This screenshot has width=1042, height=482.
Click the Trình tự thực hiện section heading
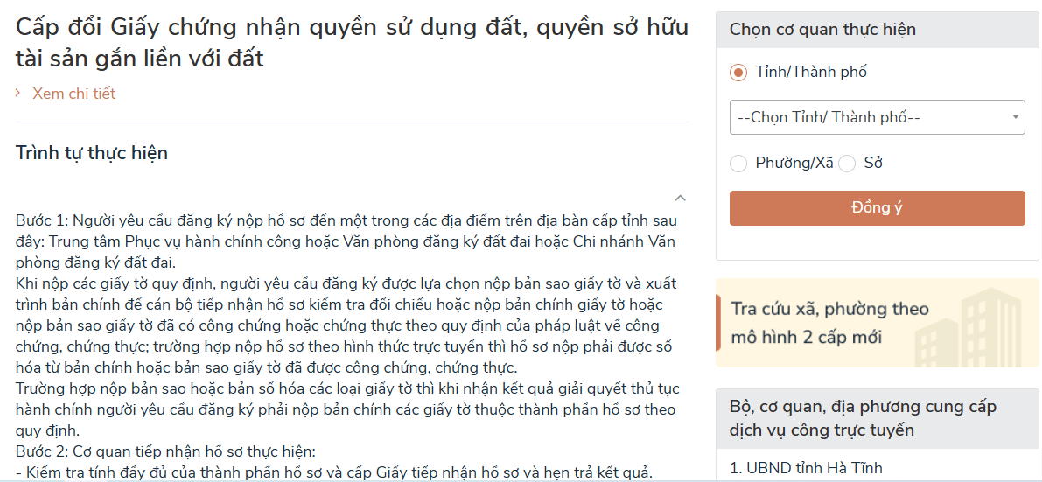pyautogui.click(x=92, y=153)
